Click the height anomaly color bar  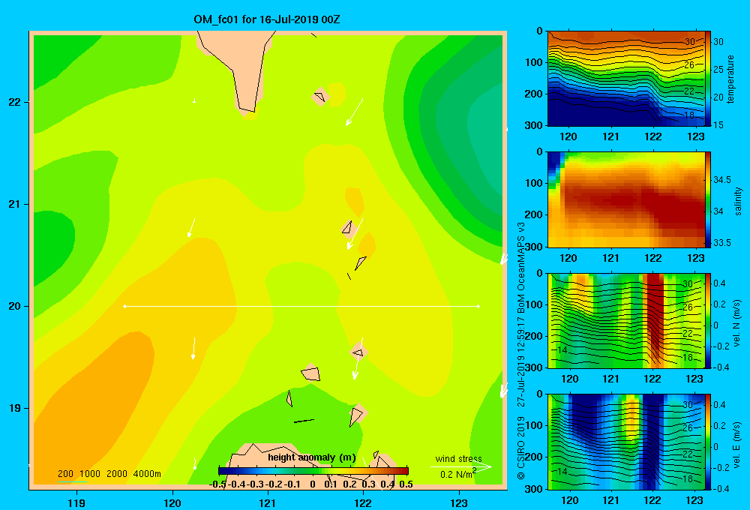(313, 471)
